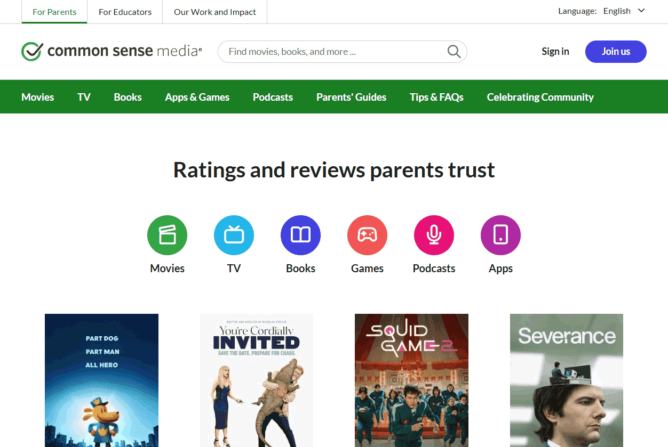Click the Common Sense Media checkmark logo

coord(32,52)
